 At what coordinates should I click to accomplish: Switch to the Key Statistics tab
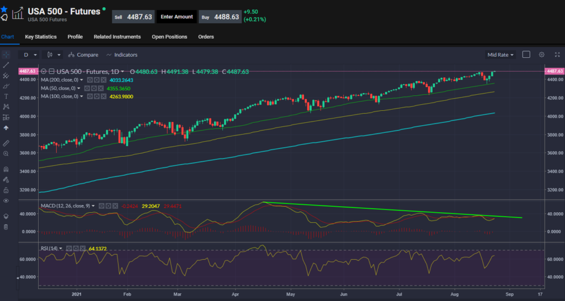[x=41, y=37]
